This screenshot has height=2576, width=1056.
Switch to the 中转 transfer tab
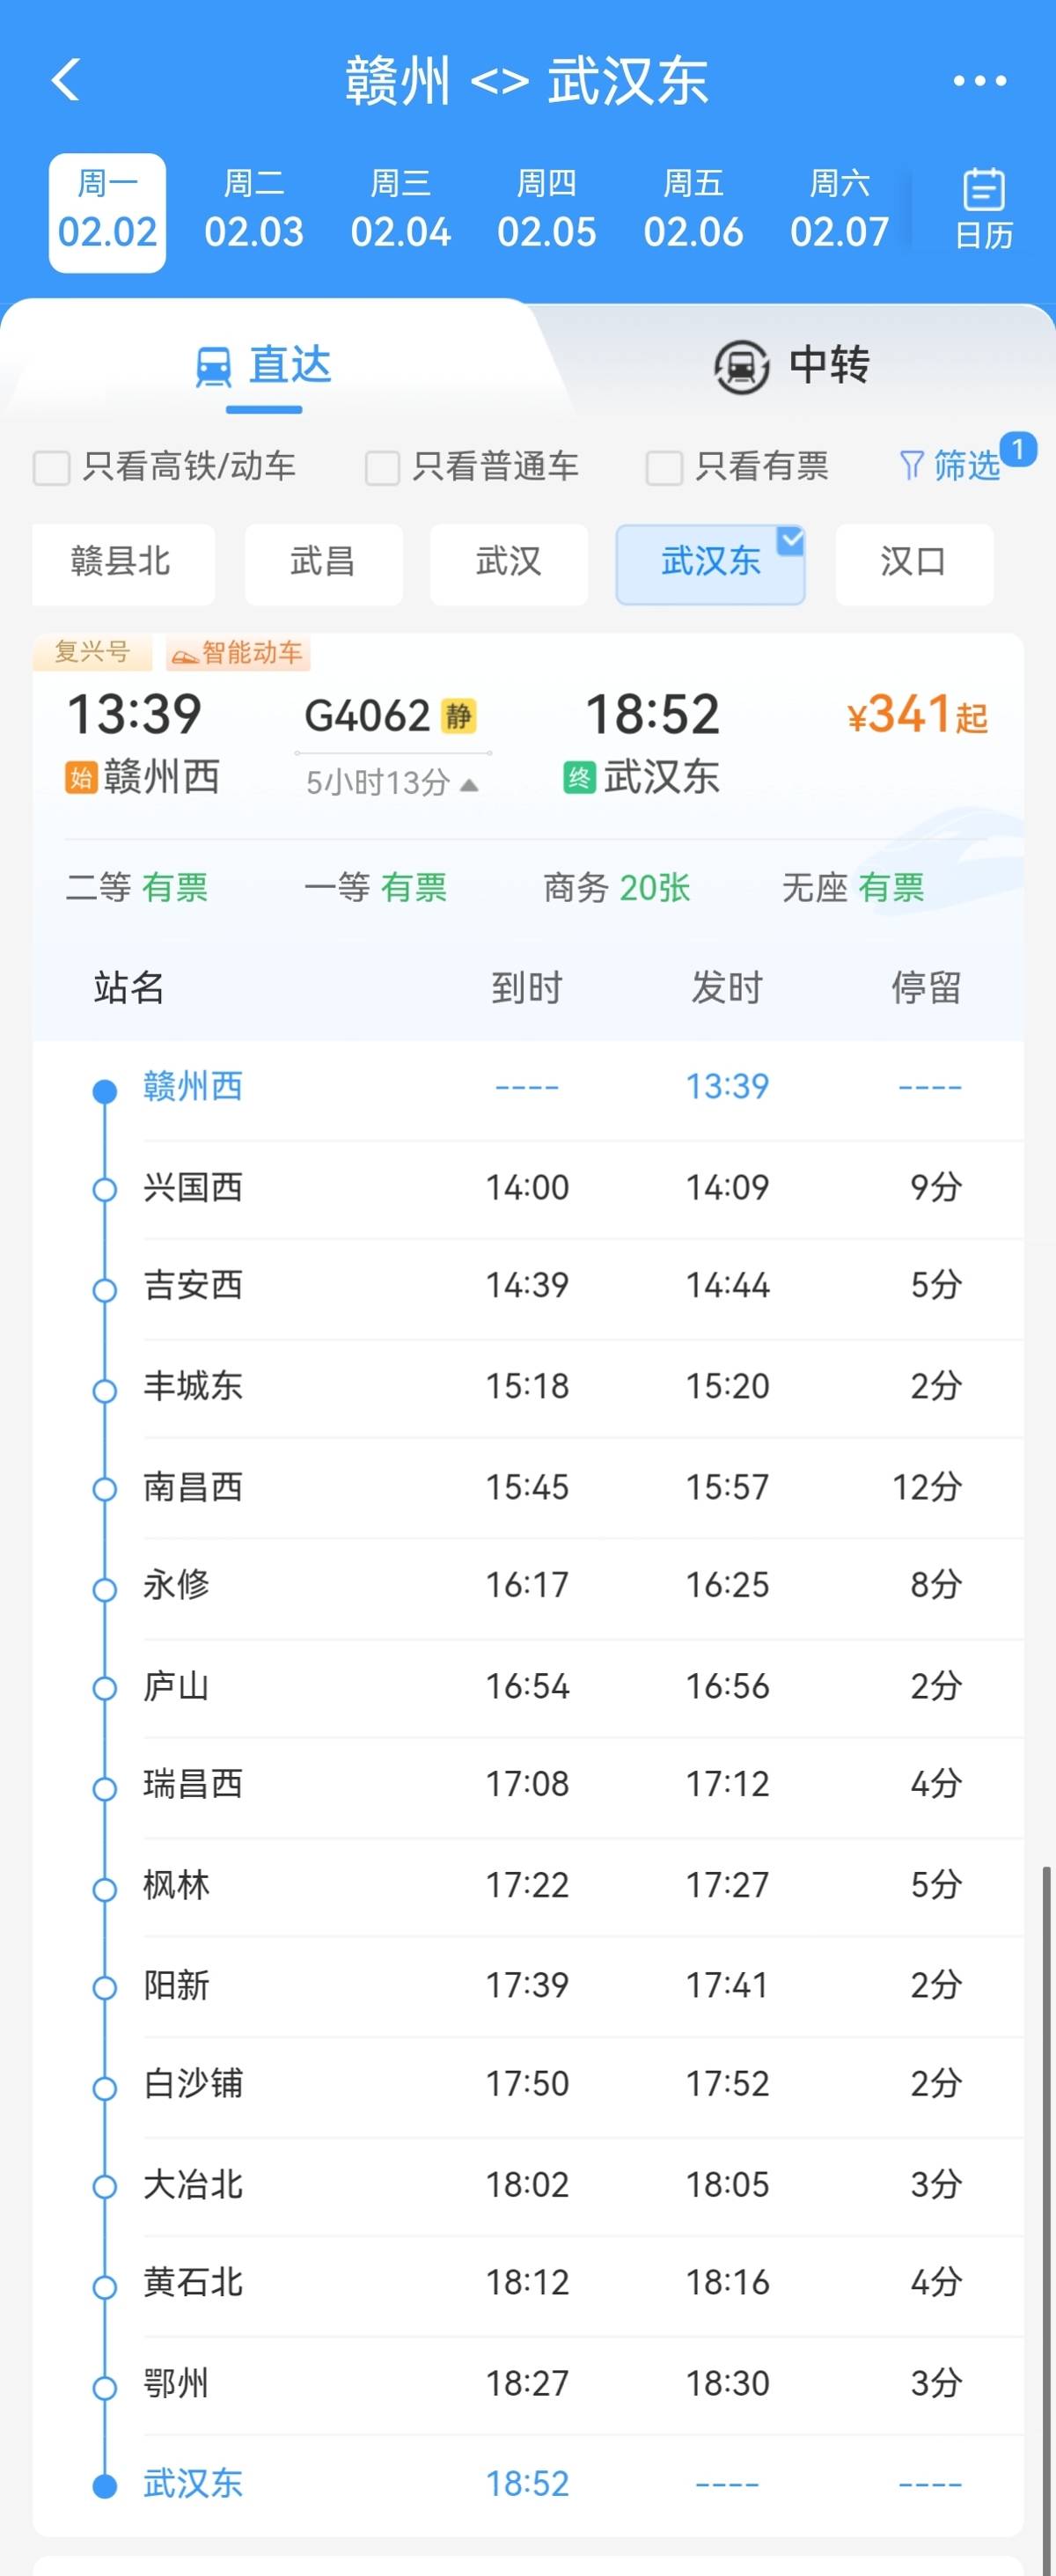coord(792,365)
